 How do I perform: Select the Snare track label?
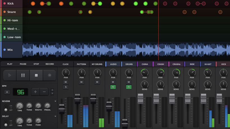[x=12, y=12]
